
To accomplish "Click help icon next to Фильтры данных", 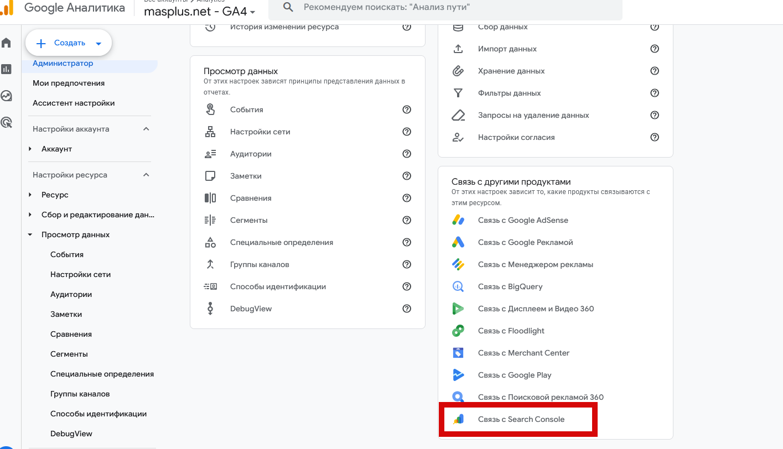I will [x=655, y=93].
